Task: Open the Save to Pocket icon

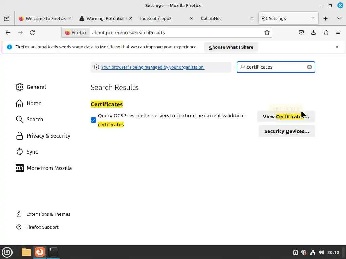Action: click(301, 33)
